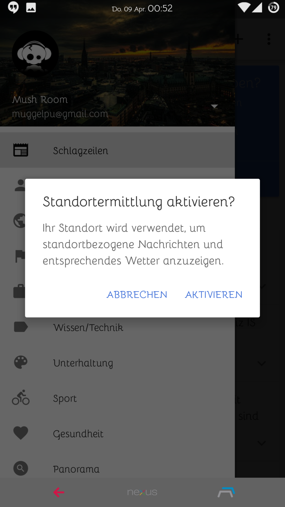Viewport: 285px width, 507px height.
Task: Tap the plus add icon
Action: (239, 39)
